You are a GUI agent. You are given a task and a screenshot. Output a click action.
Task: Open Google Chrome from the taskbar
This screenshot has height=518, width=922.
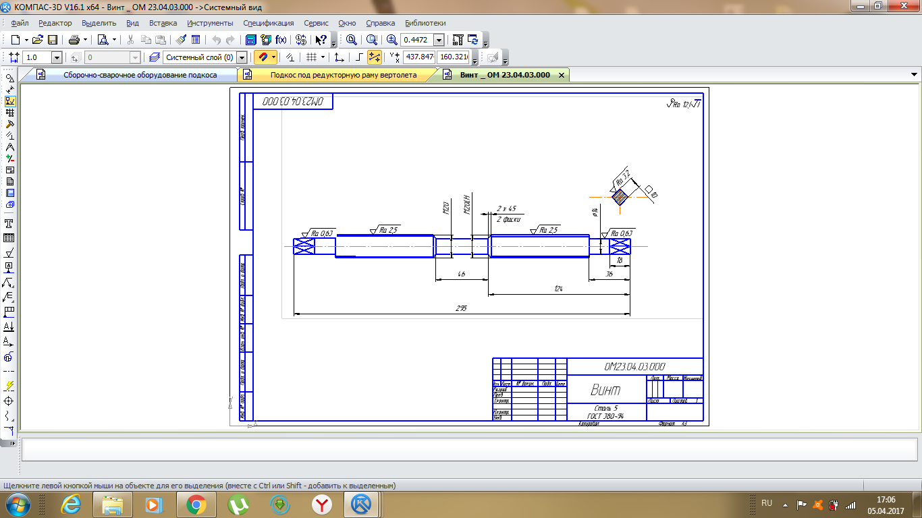pyautogui.click(x=196, y=504)
